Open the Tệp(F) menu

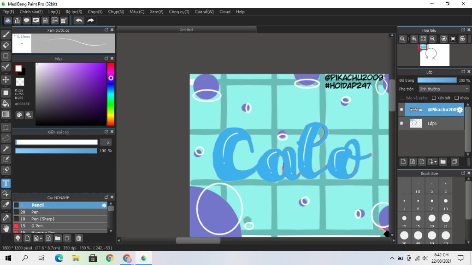[8, 12]
